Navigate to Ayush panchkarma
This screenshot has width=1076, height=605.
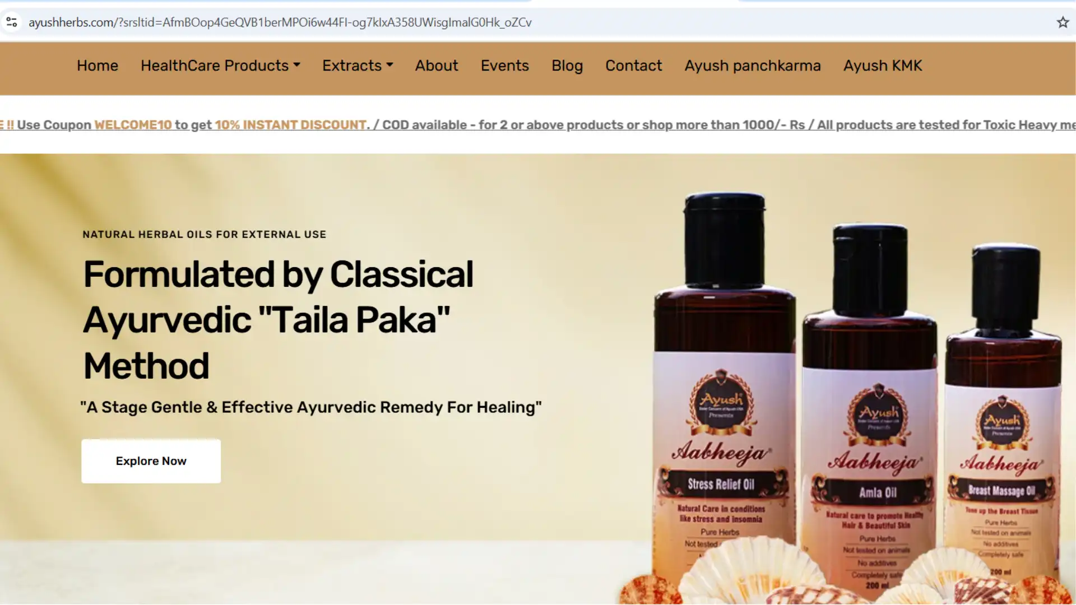tap(753, 66)
